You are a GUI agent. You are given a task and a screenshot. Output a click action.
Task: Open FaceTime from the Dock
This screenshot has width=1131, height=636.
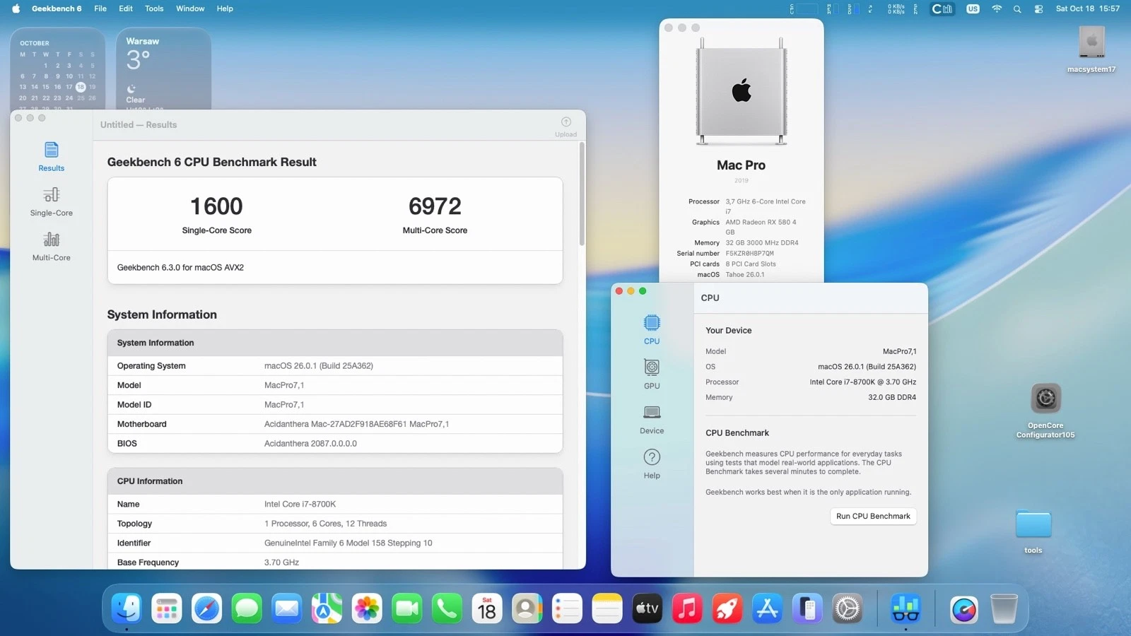(x=407, y=608)
